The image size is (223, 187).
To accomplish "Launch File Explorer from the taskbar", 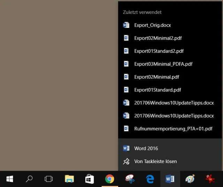I will 69,179.
